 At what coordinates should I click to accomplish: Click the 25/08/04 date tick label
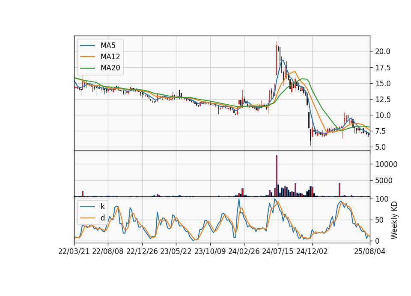click(369, 252)
